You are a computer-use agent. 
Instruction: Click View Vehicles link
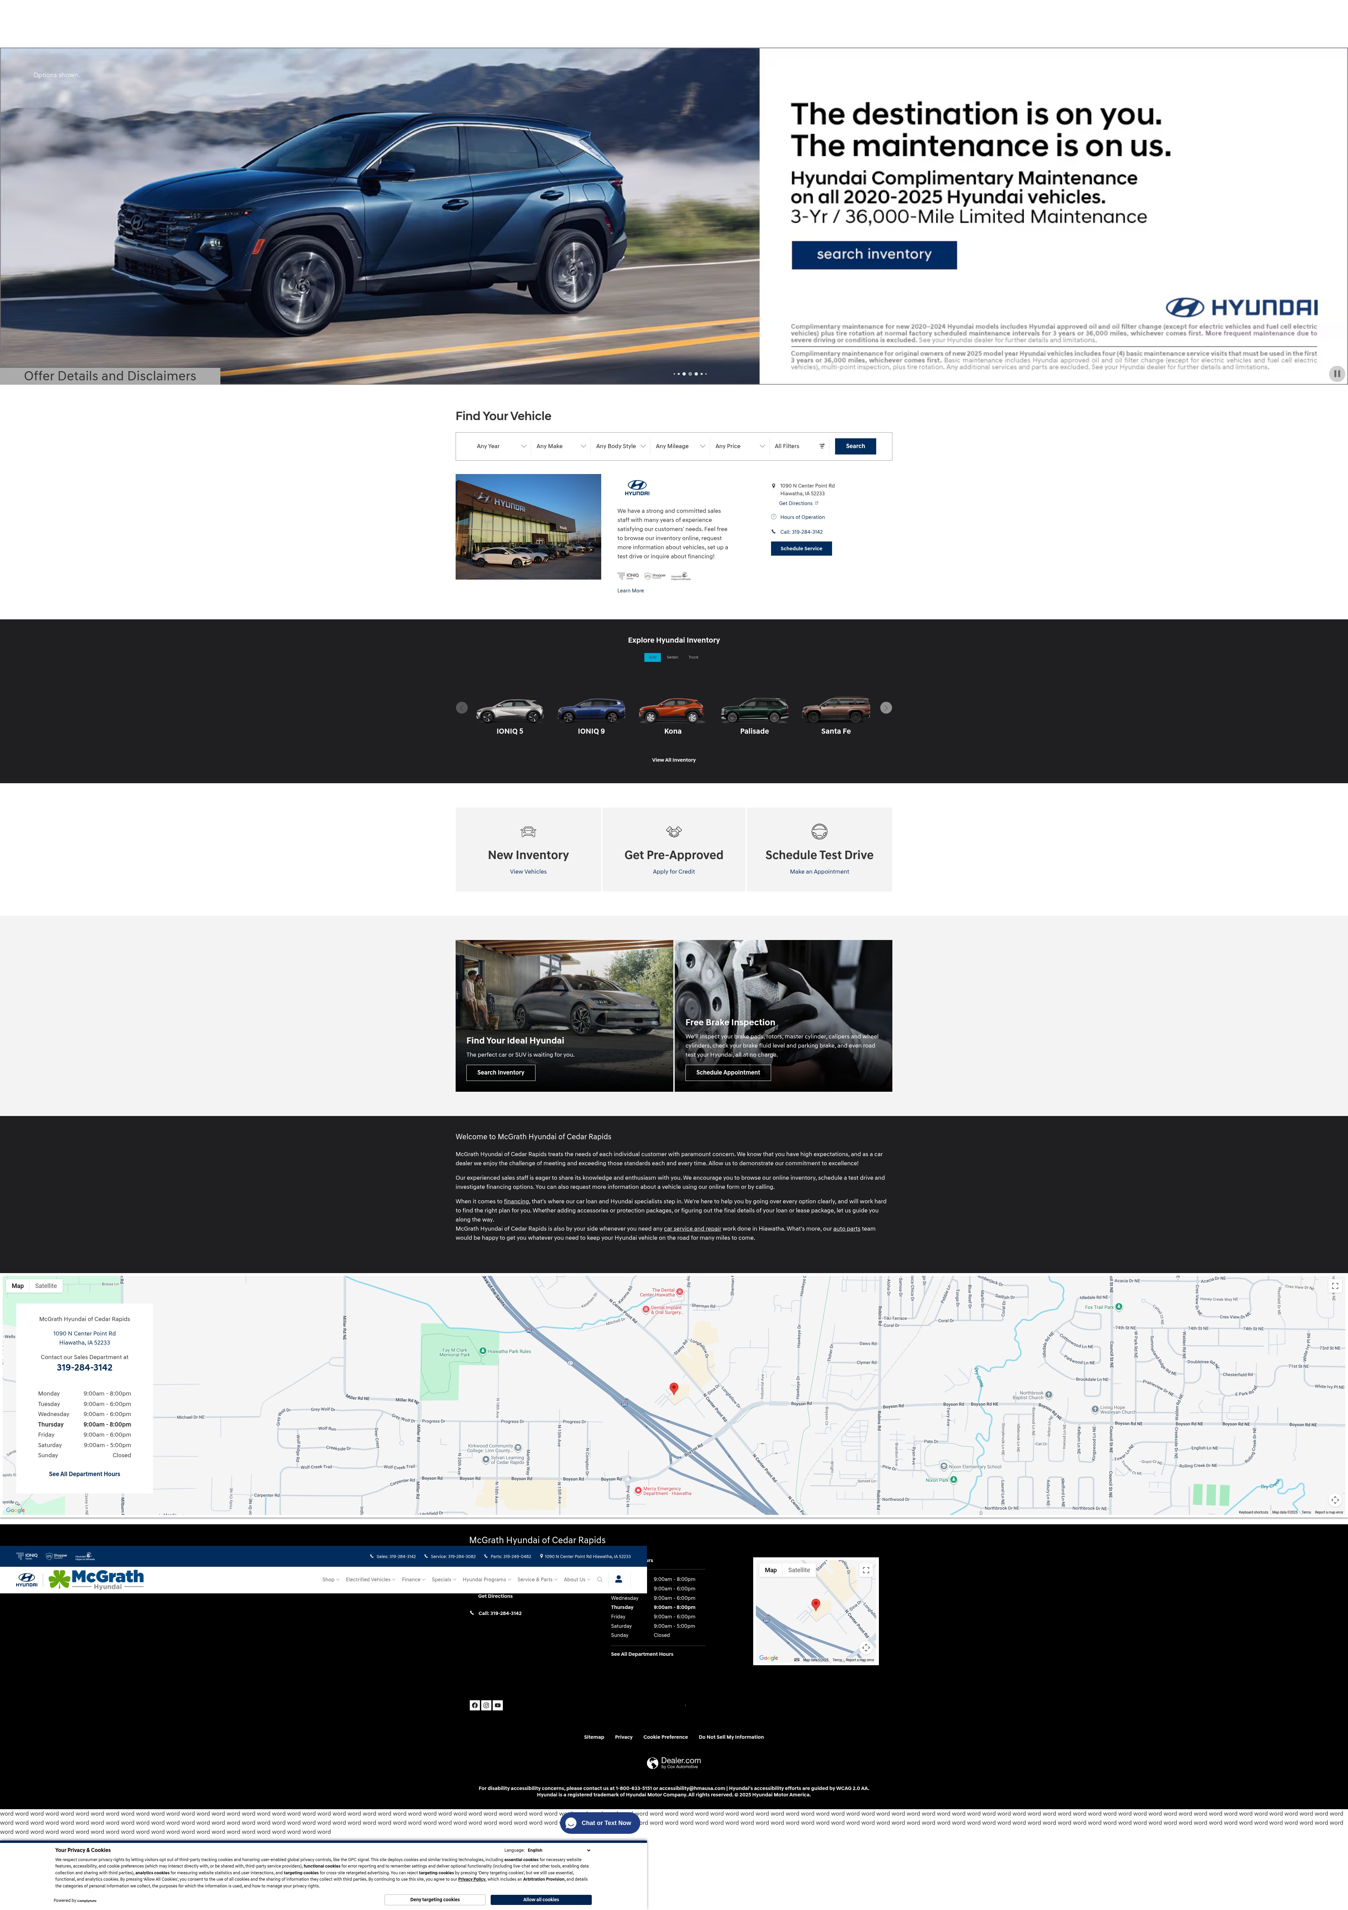coord(528,872)
